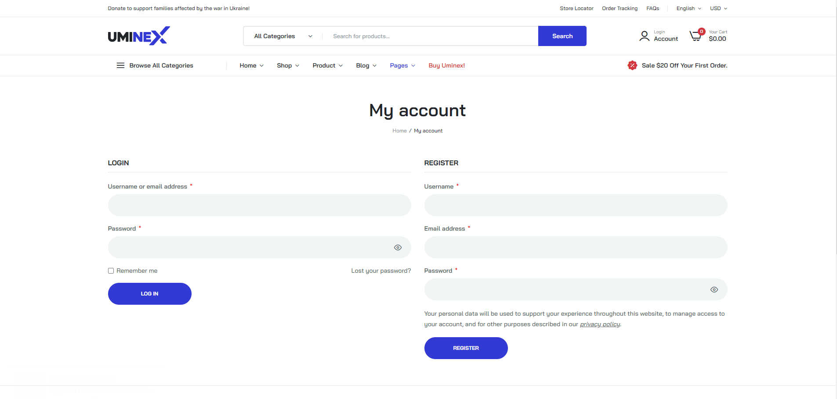This screenshot has height=399, width=837.
Task: Open the Pages menu
Action: pyautogui.click(x=402, y=65)
